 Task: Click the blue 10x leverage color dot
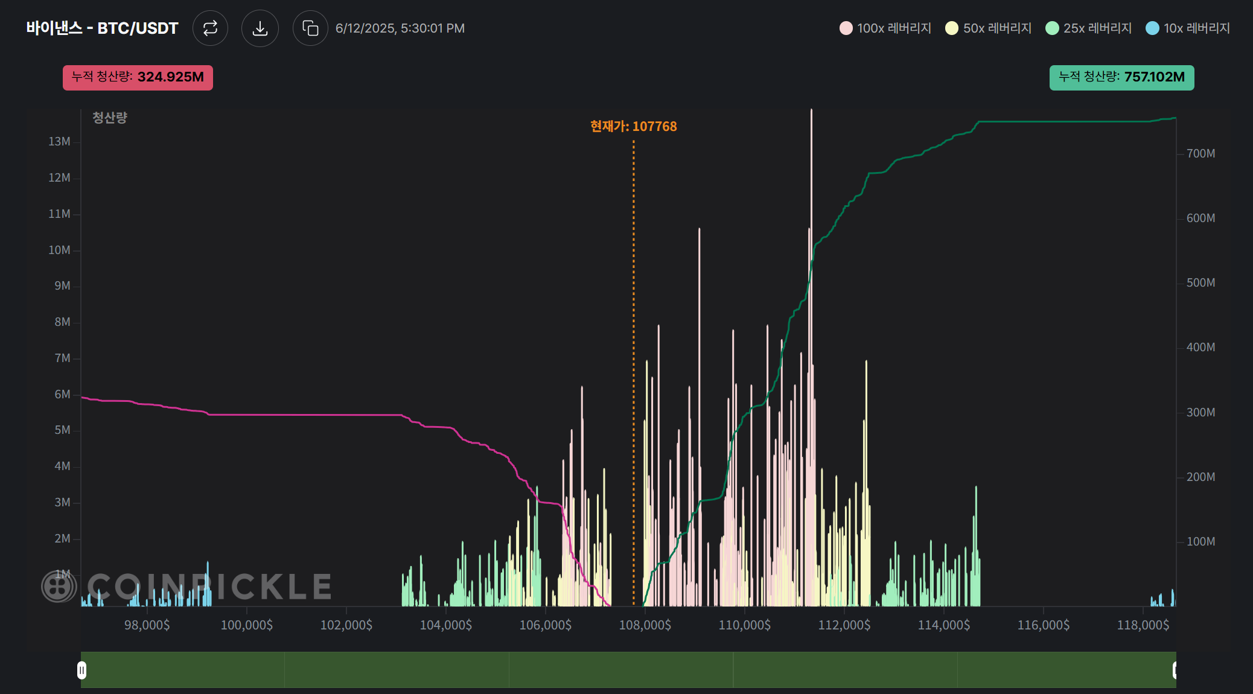pyautogui.click(x=1152, y=28)
